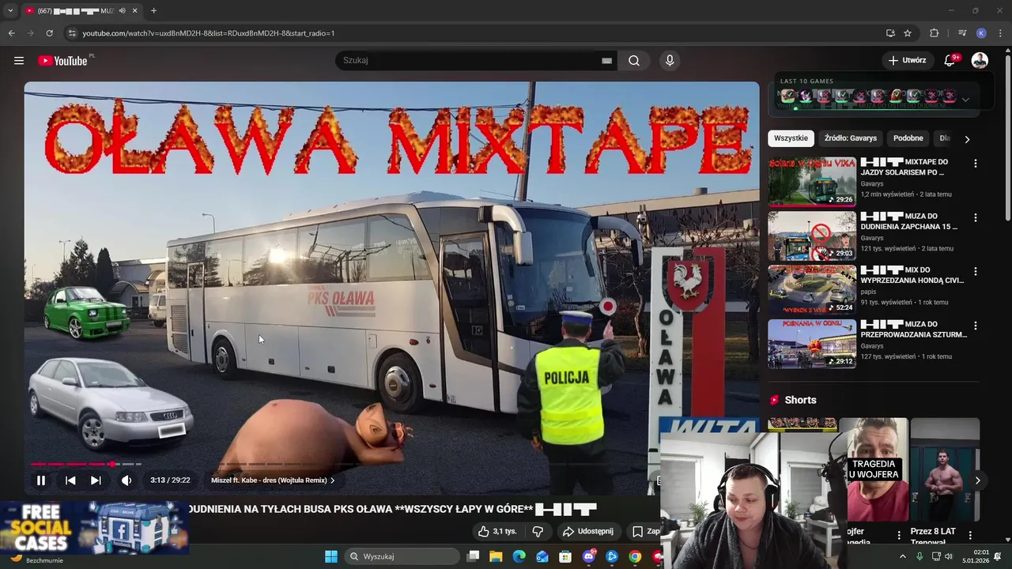This screenshot has width=1012, height=569.
Task: Open the 29:03 bus video thumbnail
Action: 812,235
